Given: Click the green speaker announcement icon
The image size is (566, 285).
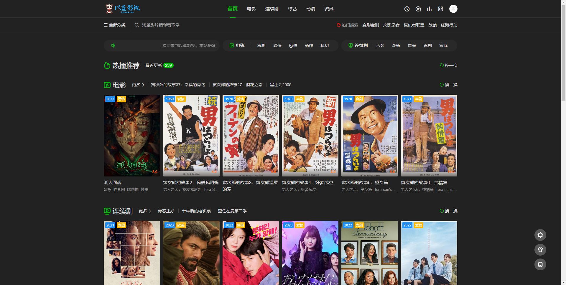Looking at the screenshot, I should tap(113, 46).
